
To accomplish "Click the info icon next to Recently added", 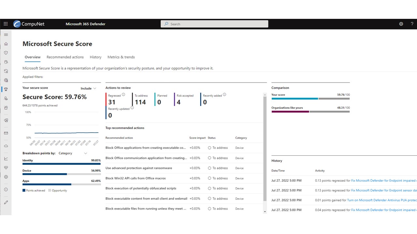I will [224, 95].
